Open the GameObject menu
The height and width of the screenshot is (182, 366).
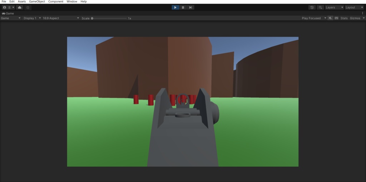(37, 2)
